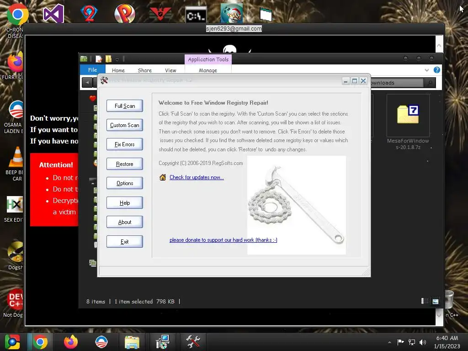Open the Dogsh desktop icon
This screenshot has width=468, height=351.
[16, 252]
